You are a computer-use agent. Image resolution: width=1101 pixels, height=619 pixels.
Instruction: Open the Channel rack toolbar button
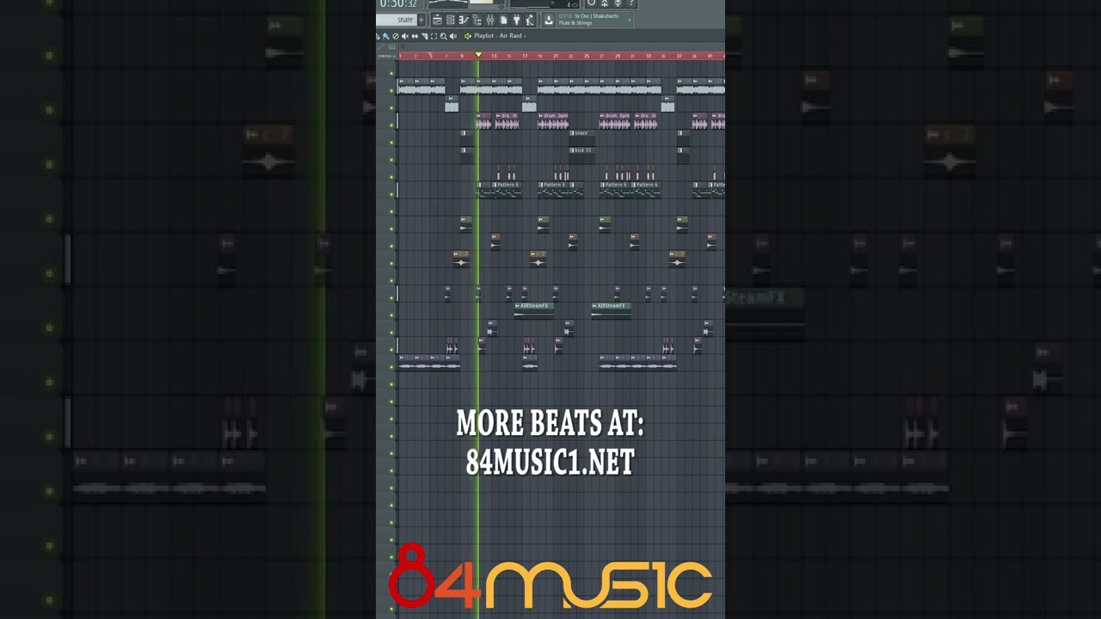[x=450, y=20]
